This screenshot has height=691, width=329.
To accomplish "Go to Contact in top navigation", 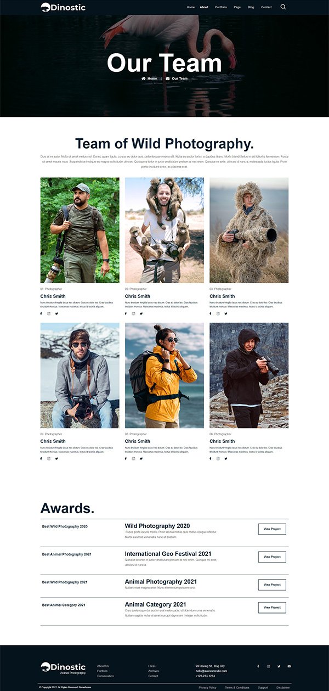I will pyautogui.click(x=266, y=7).
